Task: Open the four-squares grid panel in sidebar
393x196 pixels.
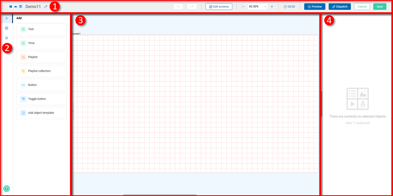Action: (x=7, y=28)
